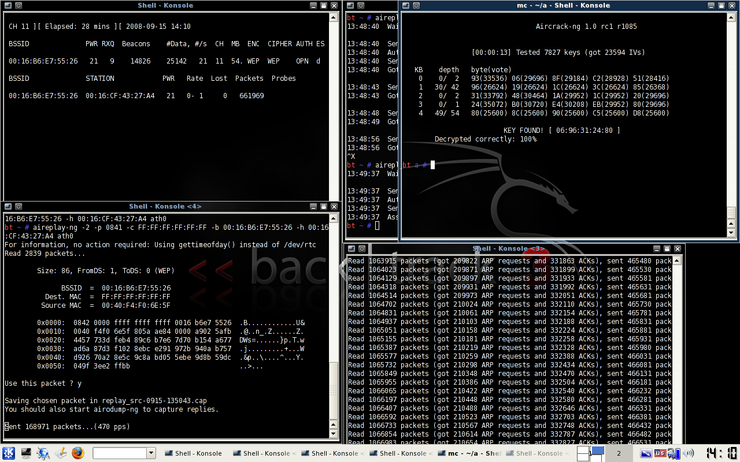The width and height of the screenshot is (740, 462).
Task: Click the bt a # prompt in mc window
Action: [x=415, y=165]
